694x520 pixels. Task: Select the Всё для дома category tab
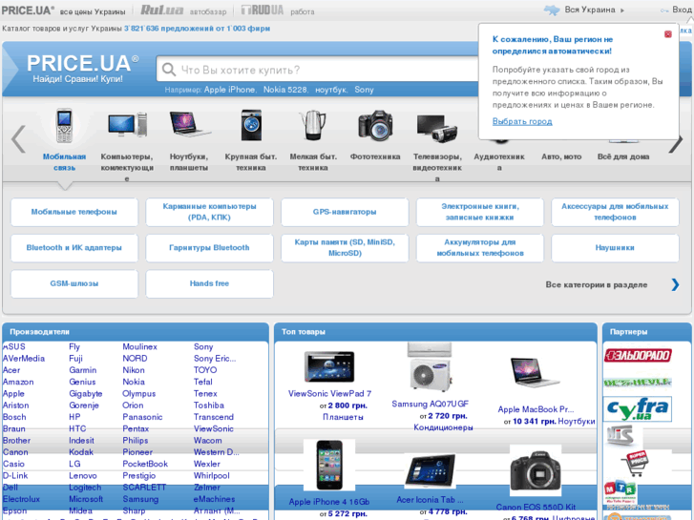[623, 156]
